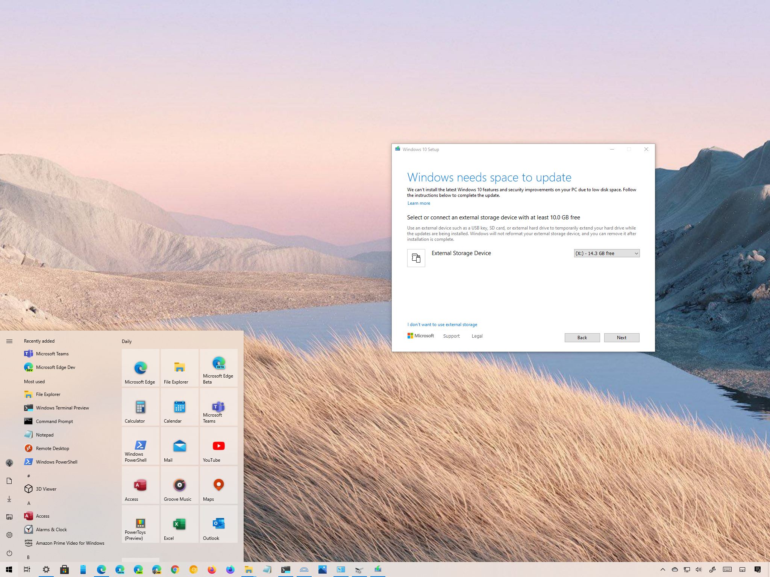
Task: Open OneDrive cloud icon in system tray
Action: click(675, 569)
